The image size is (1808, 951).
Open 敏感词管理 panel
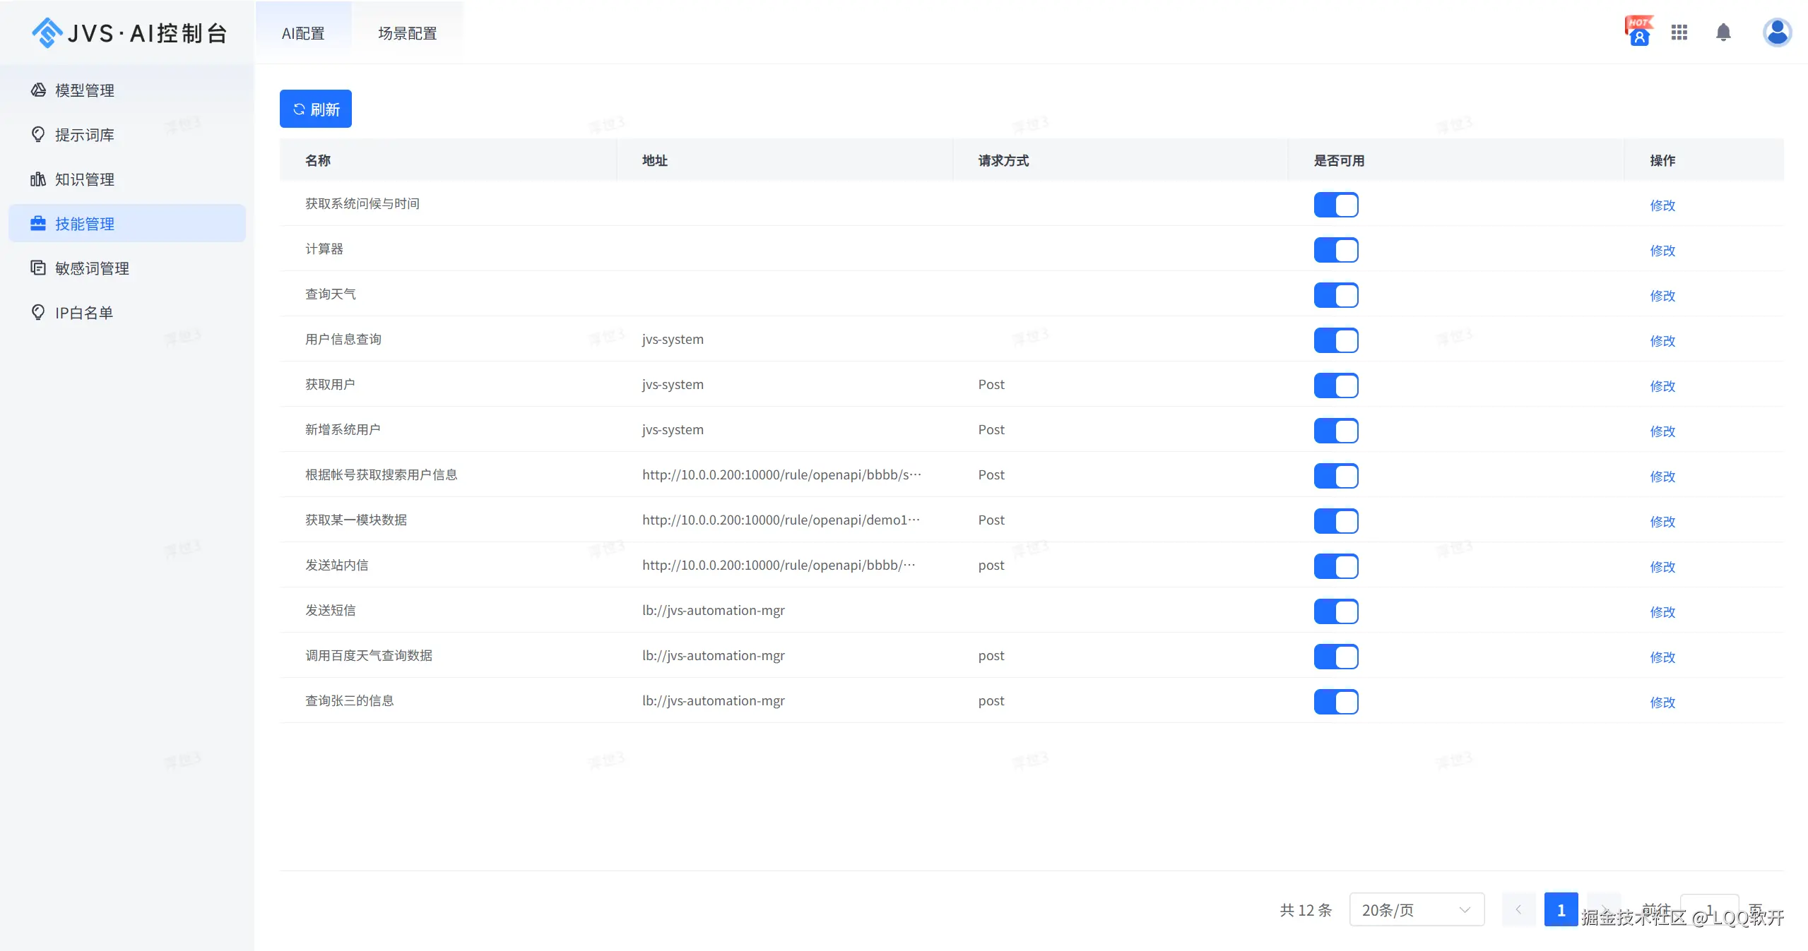point(90,268)
